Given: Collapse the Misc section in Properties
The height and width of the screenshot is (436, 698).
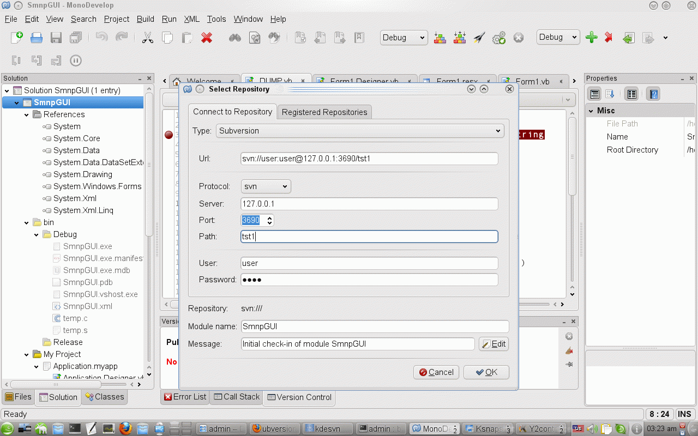Looking at the screenshot, I should click(591, 111).
